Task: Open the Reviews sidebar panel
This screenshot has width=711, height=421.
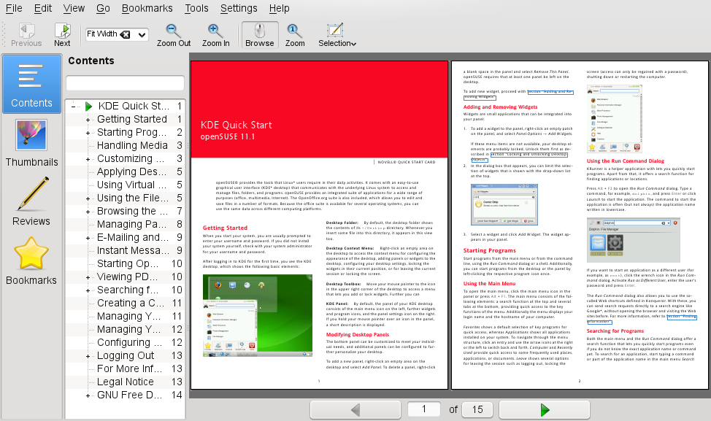Action: point(31,201)
